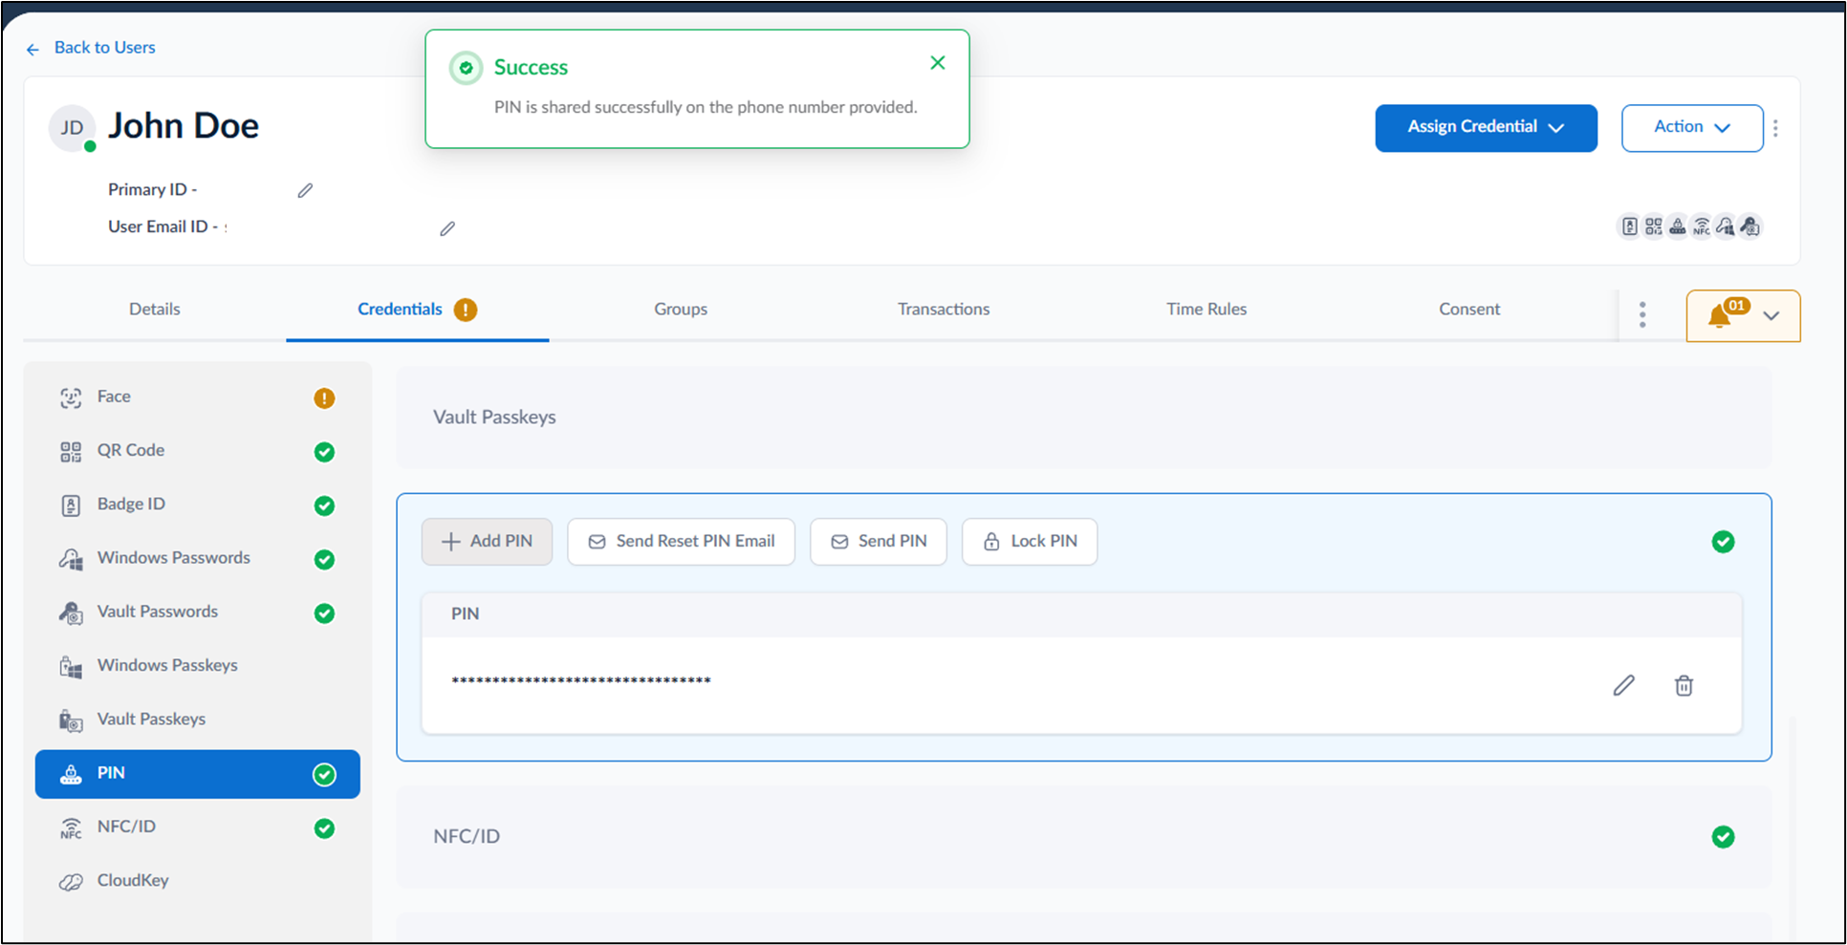This screenshot has height=945, width=1847.
Task: Switch to the Details tab
Action: pyautogui.click(x=154, y=309)
